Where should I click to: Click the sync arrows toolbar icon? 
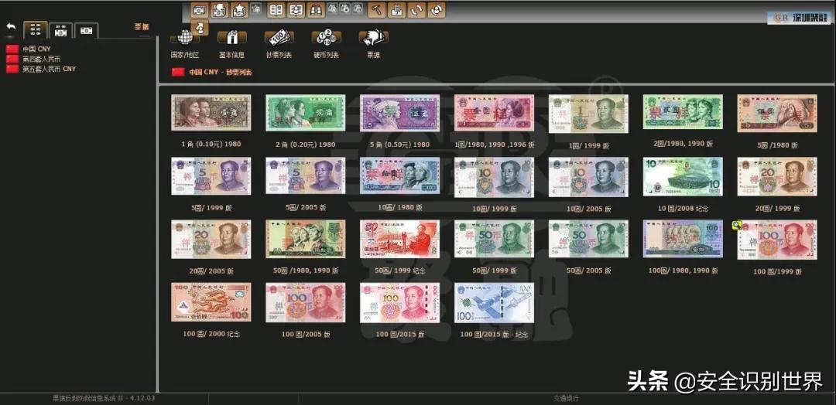tap(416, 9)
